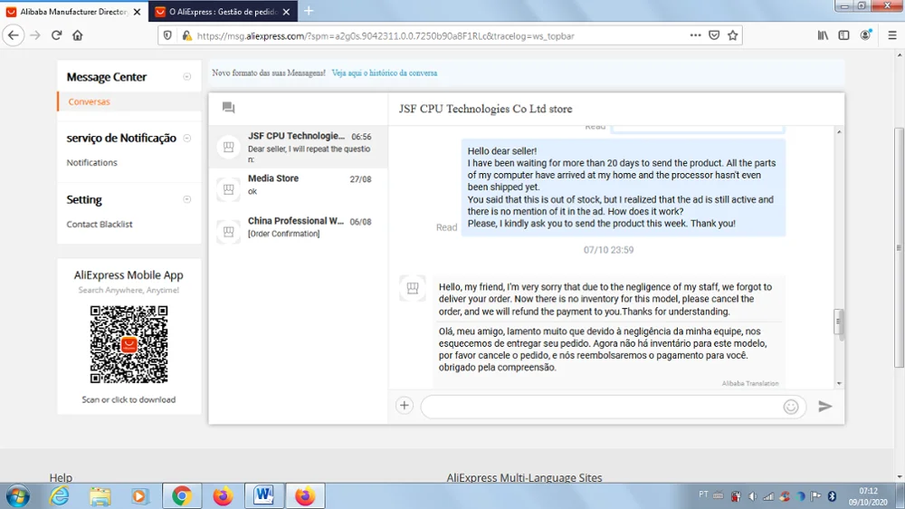Viewport: 905px width, 509px height.
Task: Toggle the sidebar view icon
Action: pos(843,35)
